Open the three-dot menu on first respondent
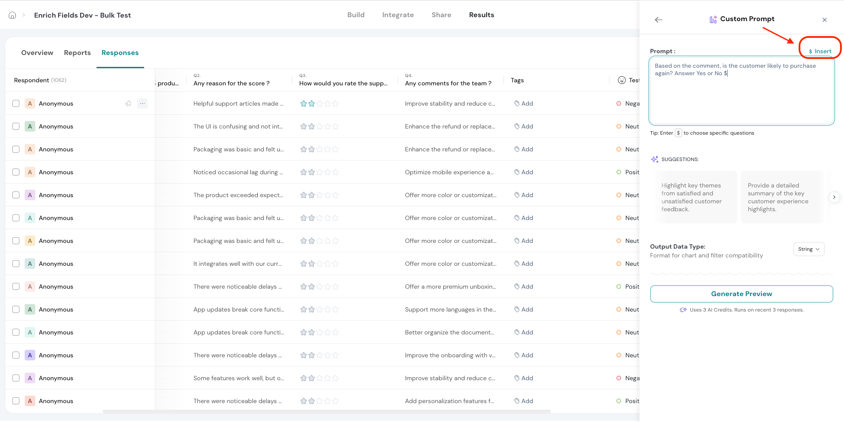Image resolution: width=844 pixels, height=422 pixels. click(142, 103)
